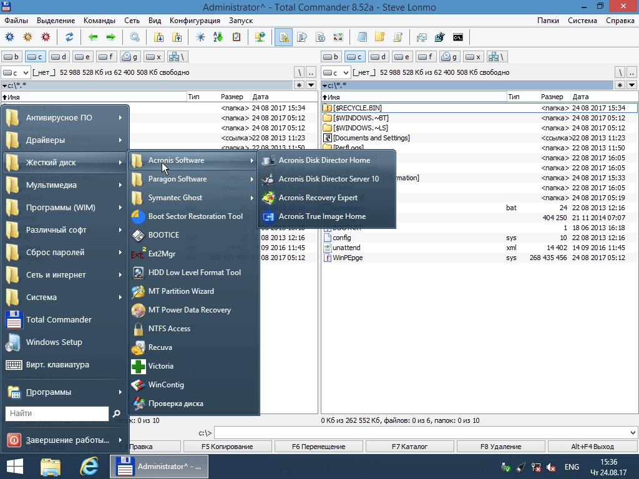Select drive d in right panel bar
Screen dimensions: 639x479
[378, 57]
